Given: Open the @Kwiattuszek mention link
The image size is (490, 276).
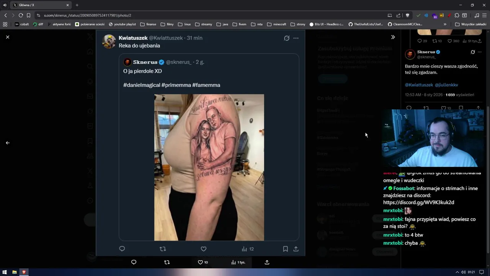Looking at the screenshot, I should pos(419,85).
